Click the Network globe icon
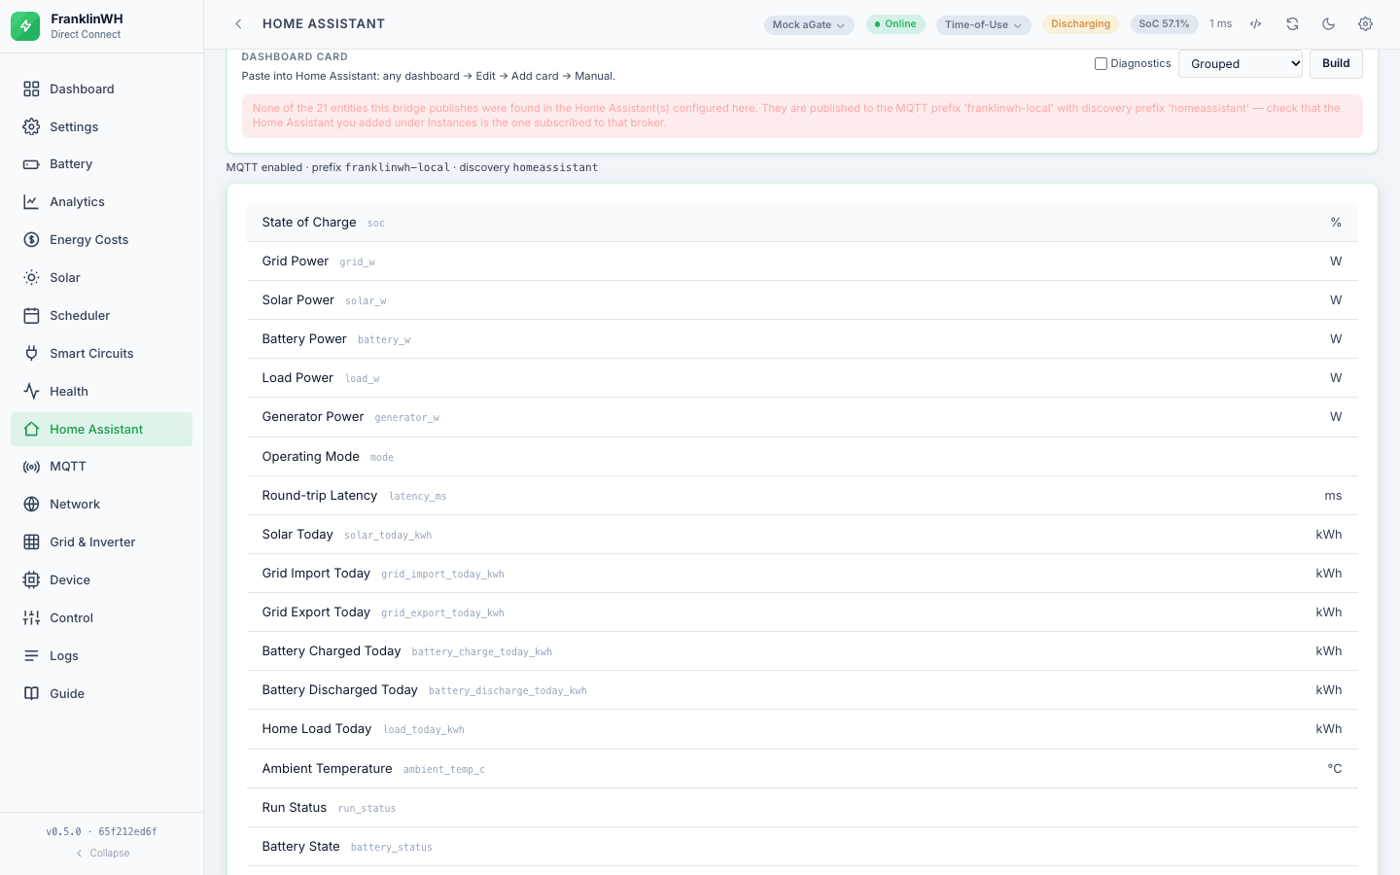1400x875 pixels. pyautogui.click(x=31, y=505)
